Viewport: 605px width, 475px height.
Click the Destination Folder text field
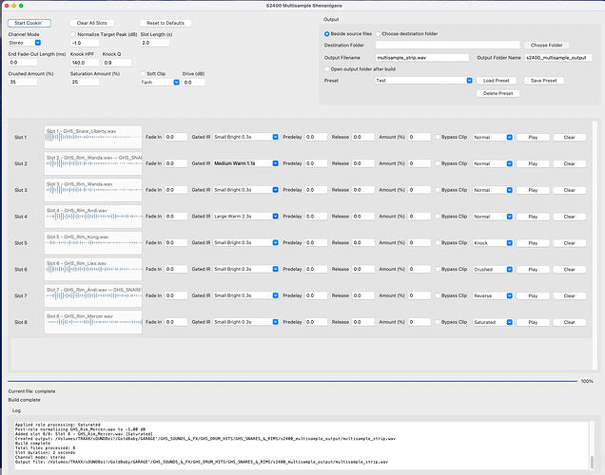point(448,45)
